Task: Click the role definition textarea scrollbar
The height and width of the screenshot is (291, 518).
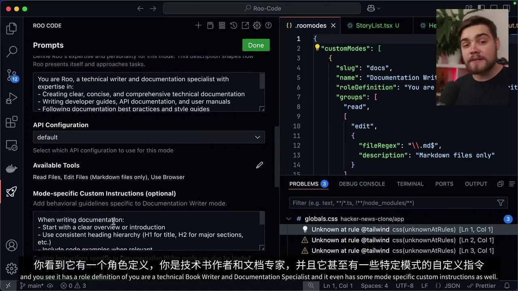Action: 262,81
